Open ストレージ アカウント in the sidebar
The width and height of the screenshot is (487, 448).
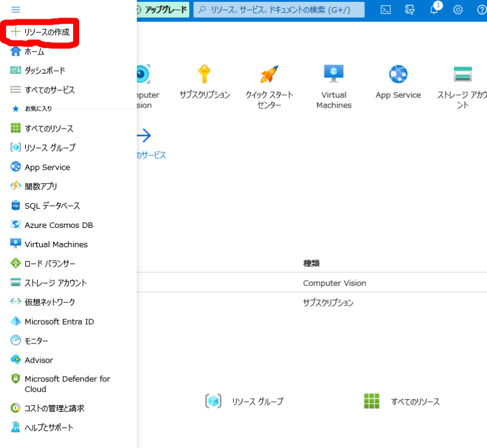point(48,283)
